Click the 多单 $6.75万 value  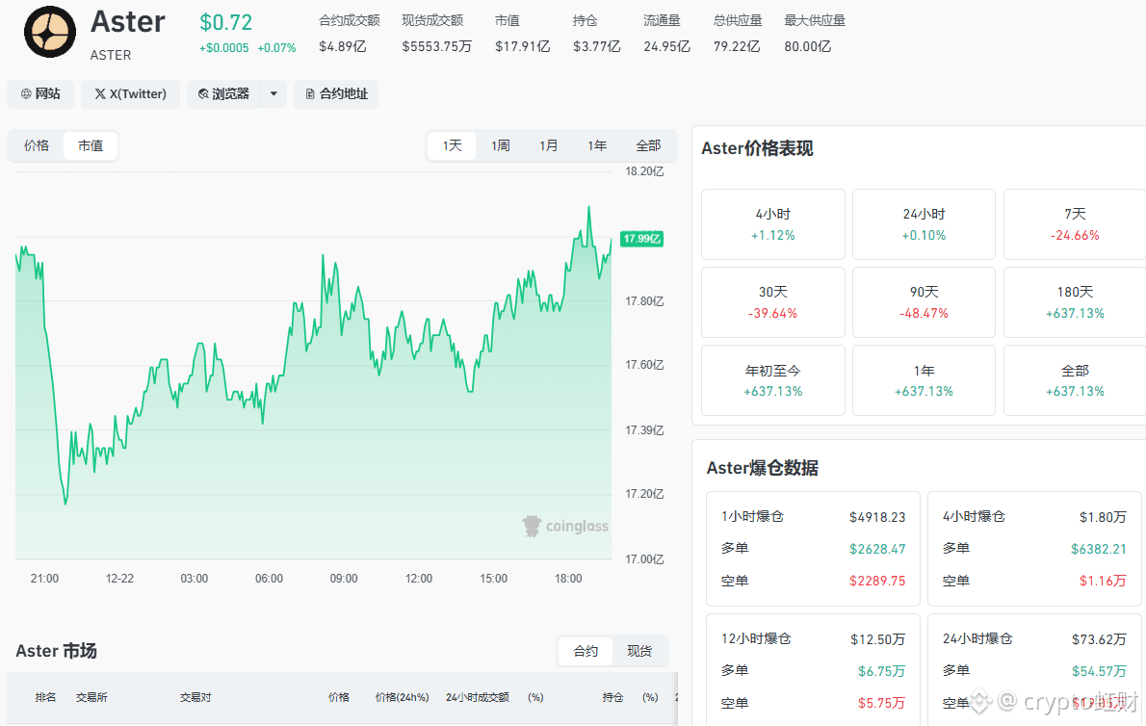point(881,670)
